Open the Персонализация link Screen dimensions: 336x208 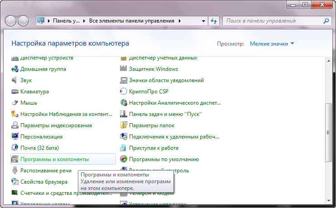41,137
